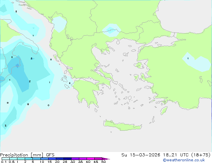Click the legend label '35'

pyautogui.click(x=80, y=162)
